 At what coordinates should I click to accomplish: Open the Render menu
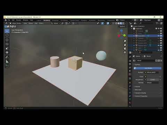[x=18, y=20]
